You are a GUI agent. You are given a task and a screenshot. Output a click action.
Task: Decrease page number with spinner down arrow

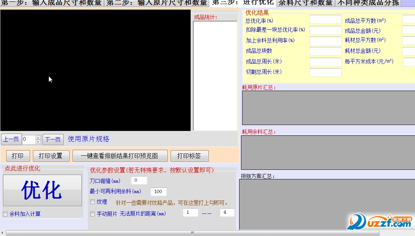[38, 142]
